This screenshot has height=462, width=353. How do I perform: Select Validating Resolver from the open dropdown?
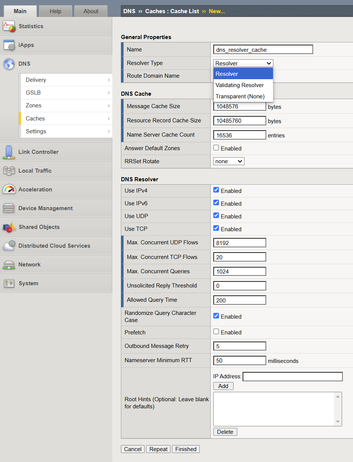click(240, 85)
